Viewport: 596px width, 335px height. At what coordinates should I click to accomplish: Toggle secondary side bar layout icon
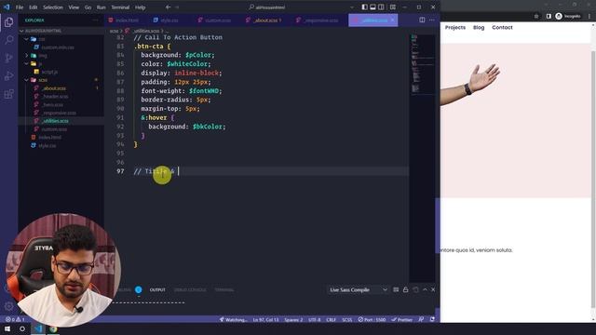coord(381,7)
